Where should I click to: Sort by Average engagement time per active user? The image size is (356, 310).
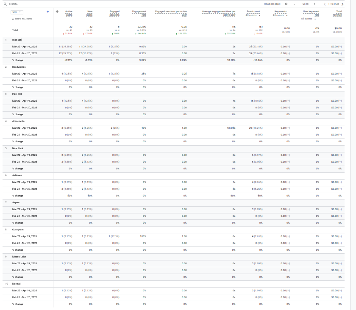[219, 13]
